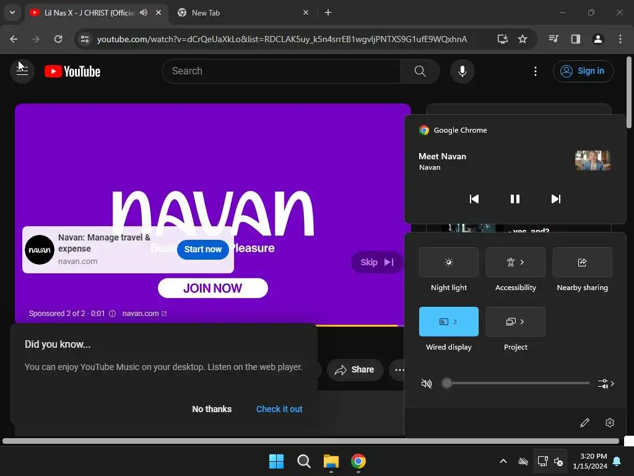Close the New Tab tab
Viewport: 634px width, 476px height.
click(306, 12)
